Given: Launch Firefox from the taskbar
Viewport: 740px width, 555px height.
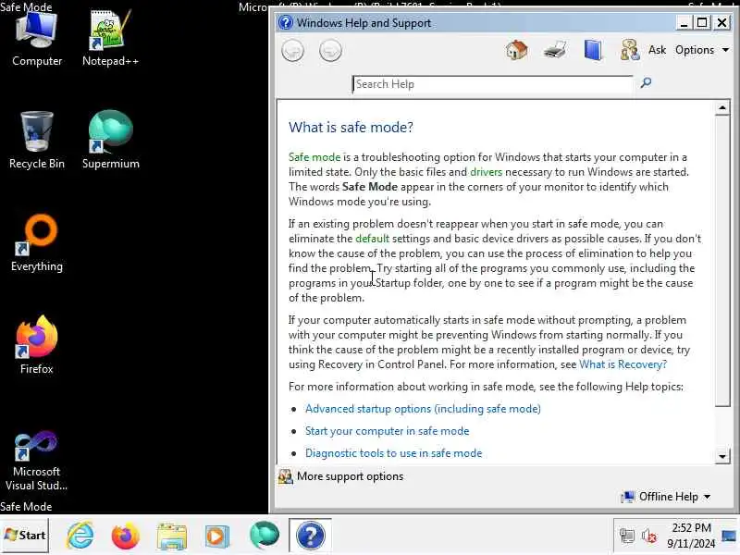Looking at the screenshot, I should tap(126, 536).
